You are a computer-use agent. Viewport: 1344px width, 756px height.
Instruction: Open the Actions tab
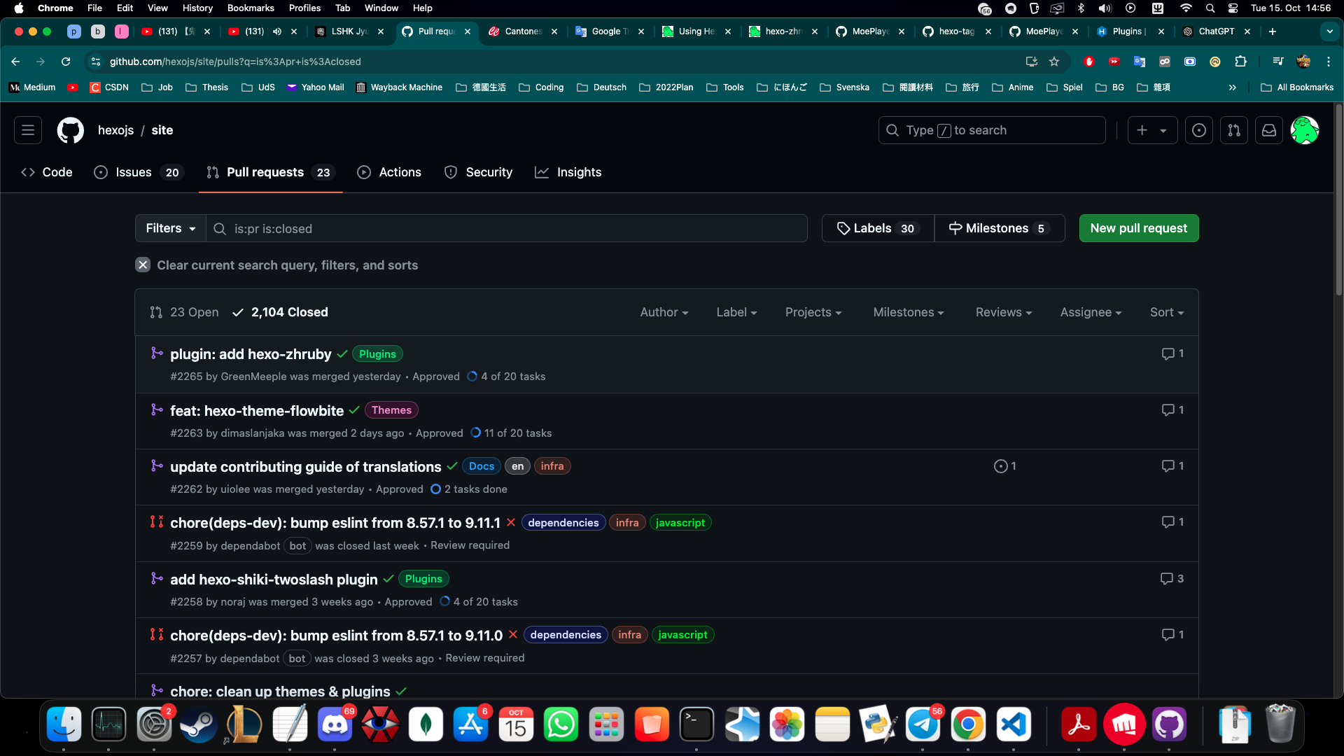[389, 172]
